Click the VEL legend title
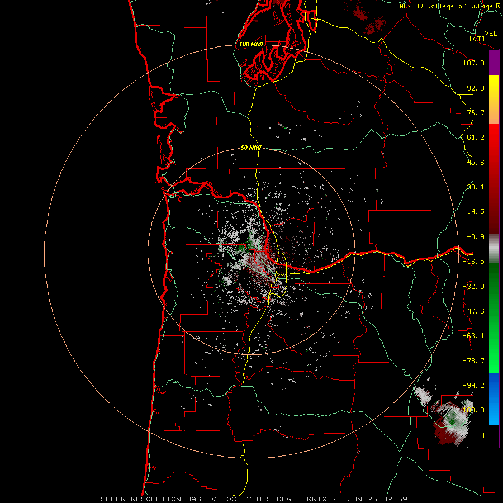Viewport: 503px width, 503px height. click(491, 34)
